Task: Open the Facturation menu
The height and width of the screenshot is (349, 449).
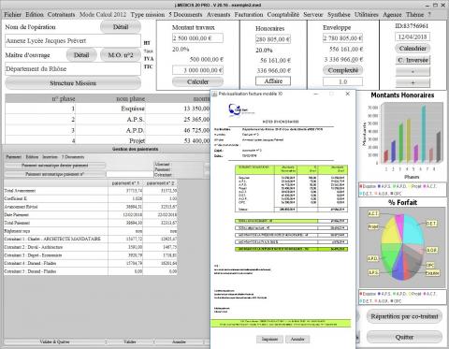Action: click(249, 15)
